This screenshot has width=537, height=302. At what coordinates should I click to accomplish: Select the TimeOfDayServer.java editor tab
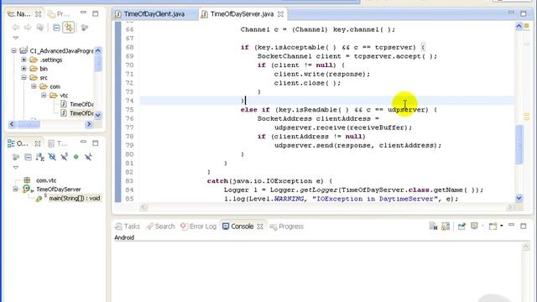(x=242, y=14)
